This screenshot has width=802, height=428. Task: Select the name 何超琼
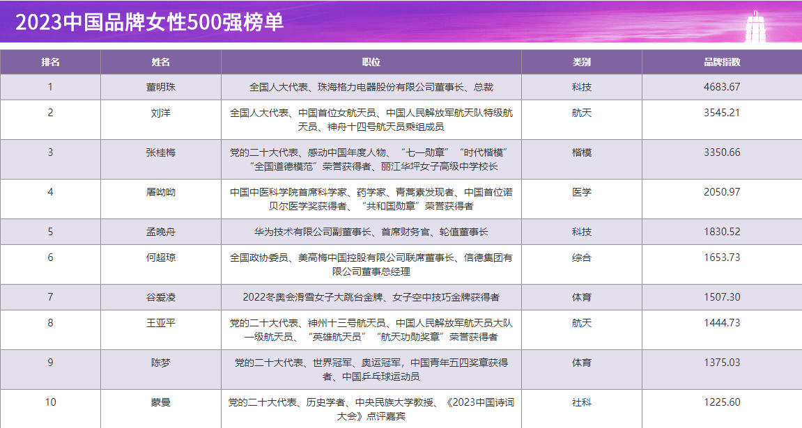coord(160,258)
